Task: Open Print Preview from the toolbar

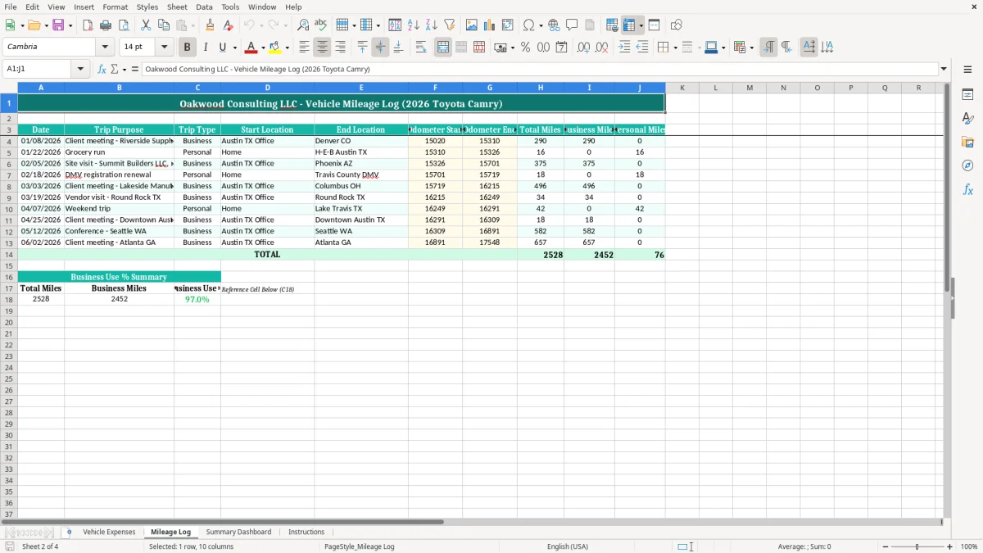Action: click(x=124, y=25)
